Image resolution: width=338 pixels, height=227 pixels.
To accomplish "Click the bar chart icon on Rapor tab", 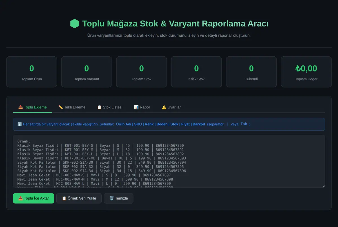I will [x=136, y=107].
